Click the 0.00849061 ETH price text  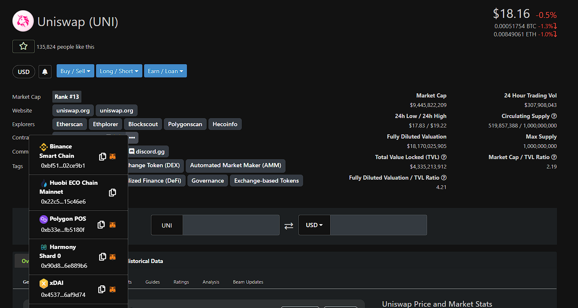515,34
